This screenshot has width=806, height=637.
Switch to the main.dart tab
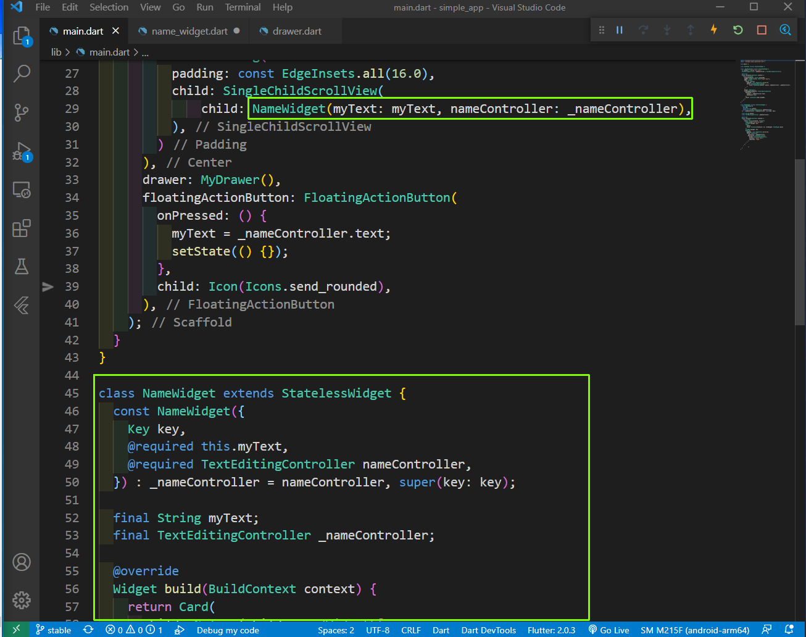(83, 31)
